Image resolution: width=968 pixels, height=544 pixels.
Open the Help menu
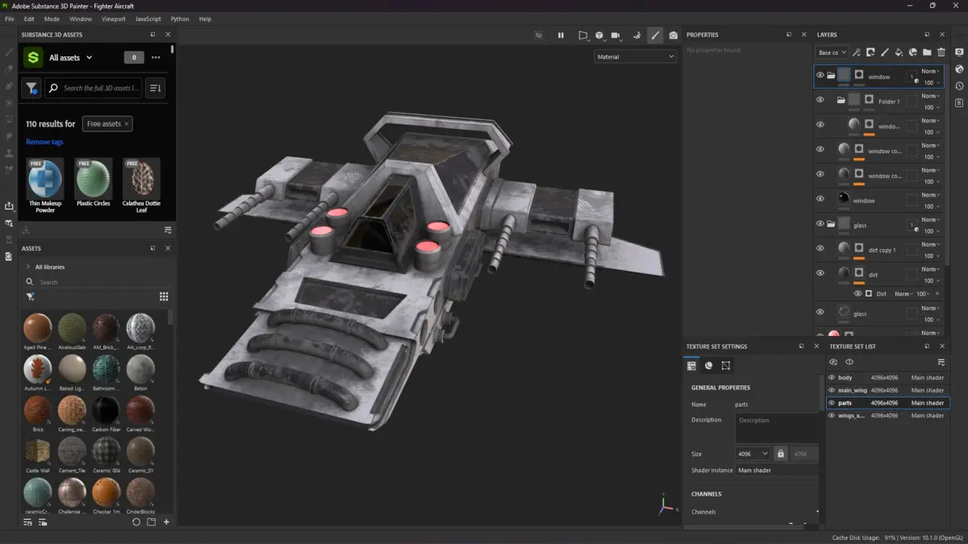click(205, 19)
